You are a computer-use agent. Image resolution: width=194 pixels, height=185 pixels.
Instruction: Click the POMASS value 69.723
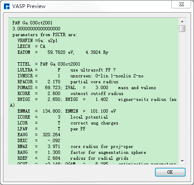(x=53, y=87)
